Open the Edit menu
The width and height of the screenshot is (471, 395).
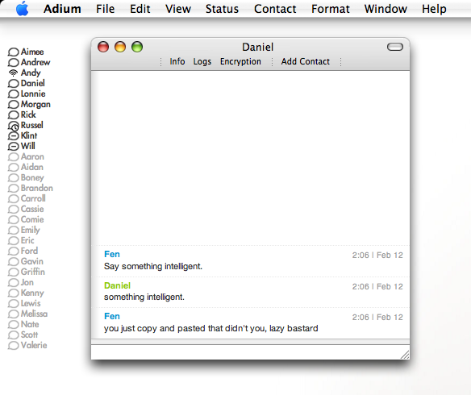pyautogui.click(x=140, y=9)
